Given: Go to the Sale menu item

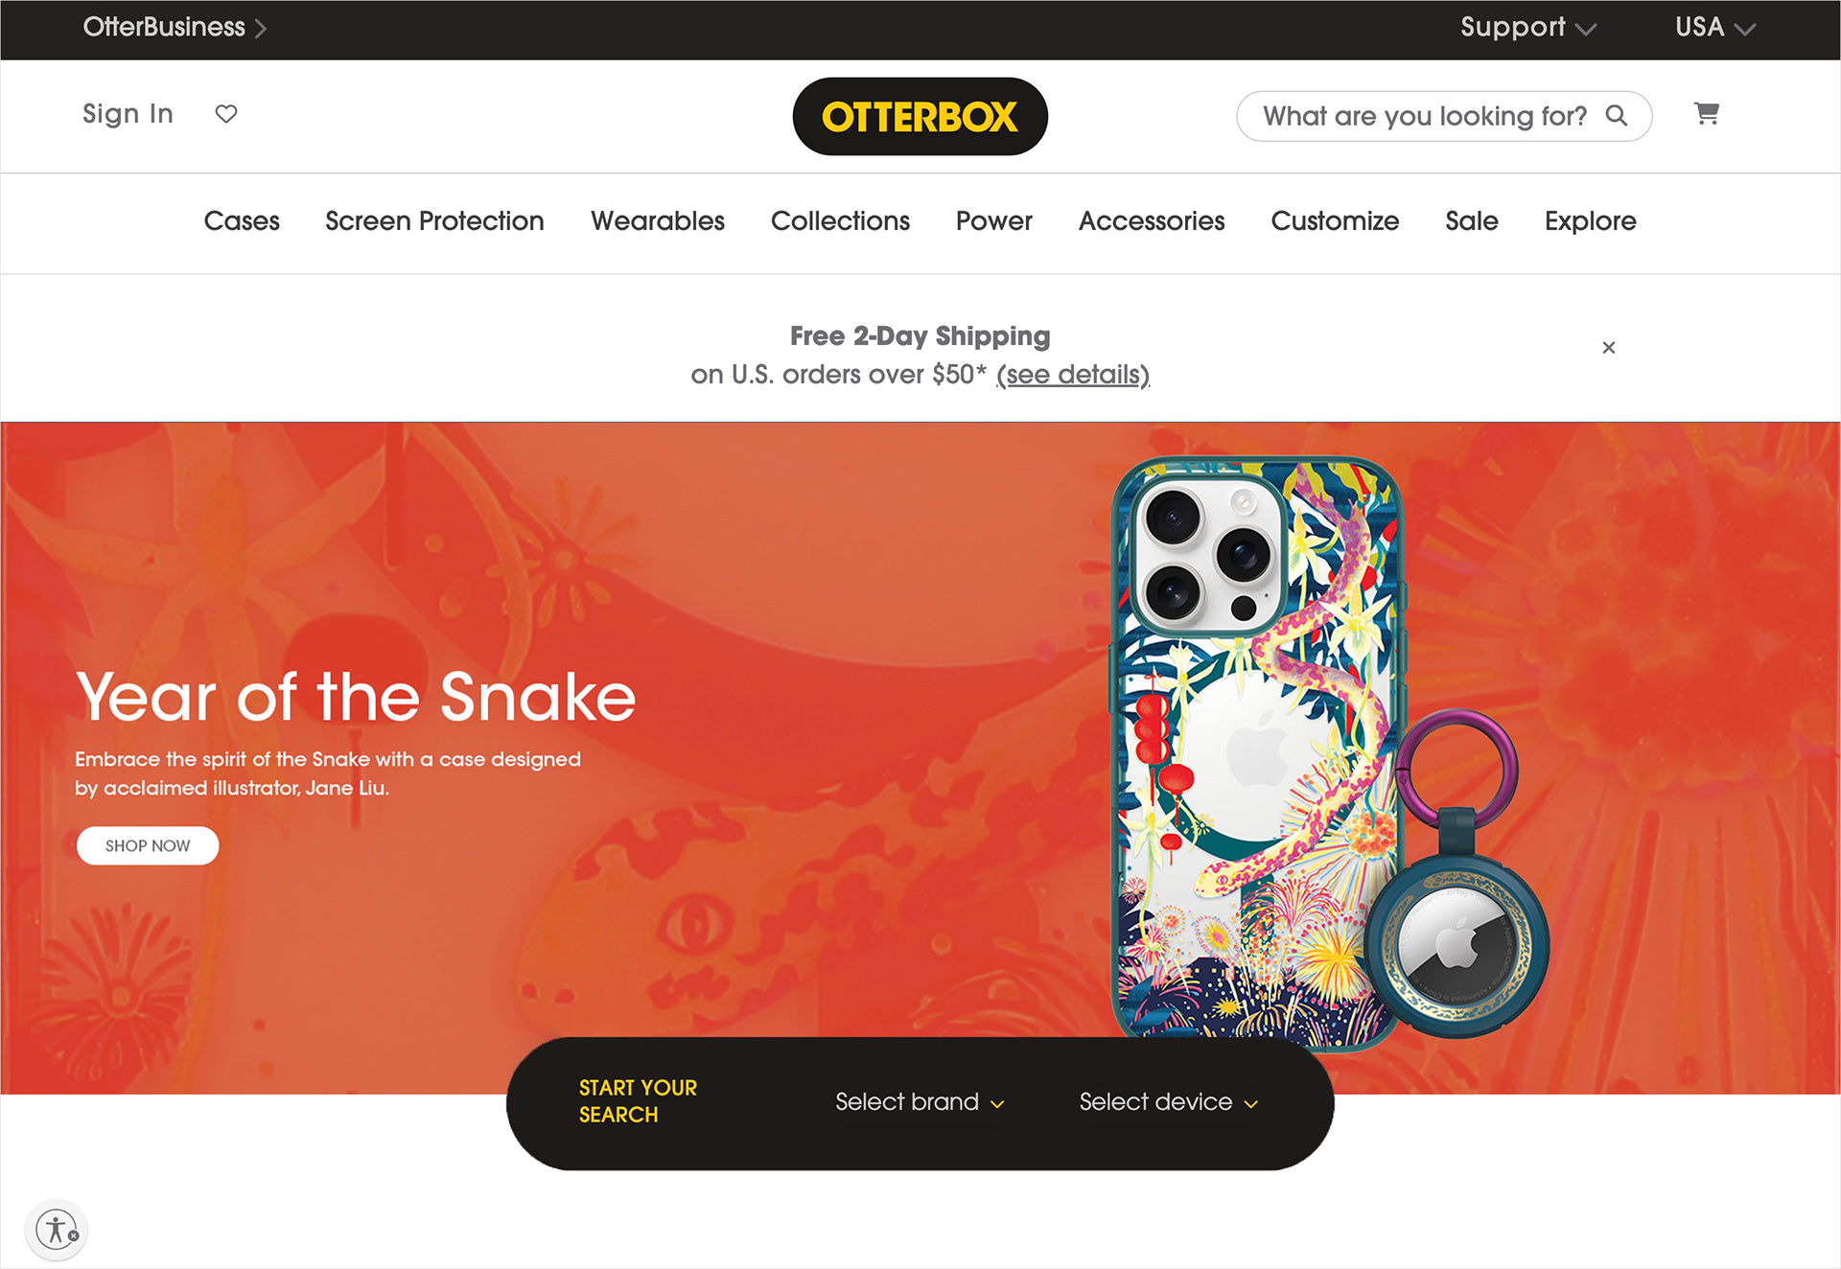Looking at the screenshot, I should (x=1471, y=221).
